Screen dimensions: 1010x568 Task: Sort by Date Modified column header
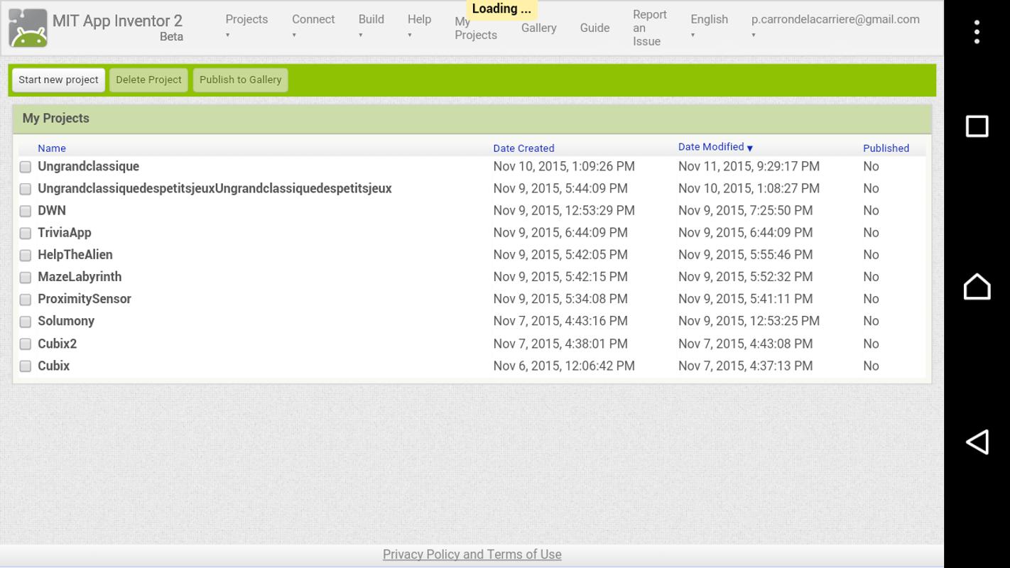point(711,147)
